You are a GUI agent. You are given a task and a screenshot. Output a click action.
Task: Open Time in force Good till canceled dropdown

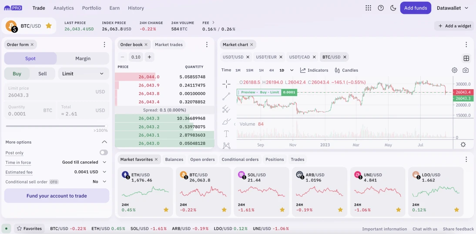click(84, 162)
